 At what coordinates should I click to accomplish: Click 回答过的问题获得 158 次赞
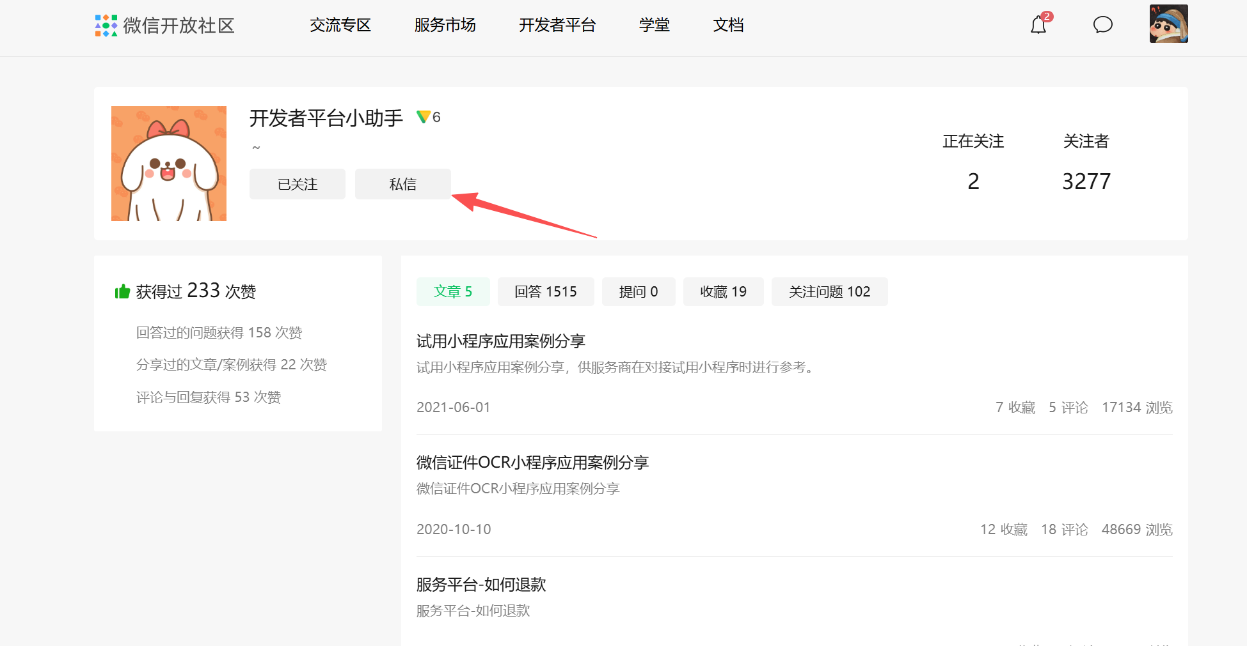(219, 332)
